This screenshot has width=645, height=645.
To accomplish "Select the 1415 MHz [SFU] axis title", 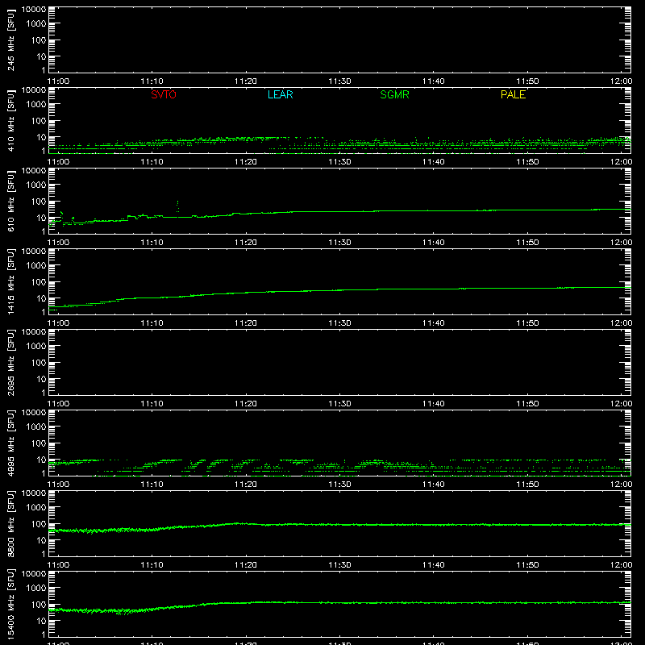I will coord(11,281).
